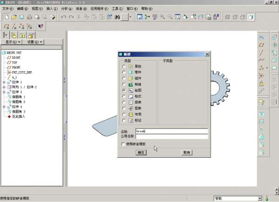Screen dimensions: 279x202
Task: Select PRT_CSYS_DEF in model tree
Action: pos(20,73)
